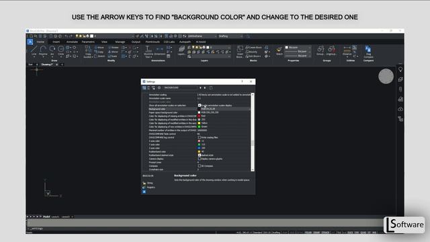Click Create Block button
Screen dimensions: 430x242
[x=254, y=48]
